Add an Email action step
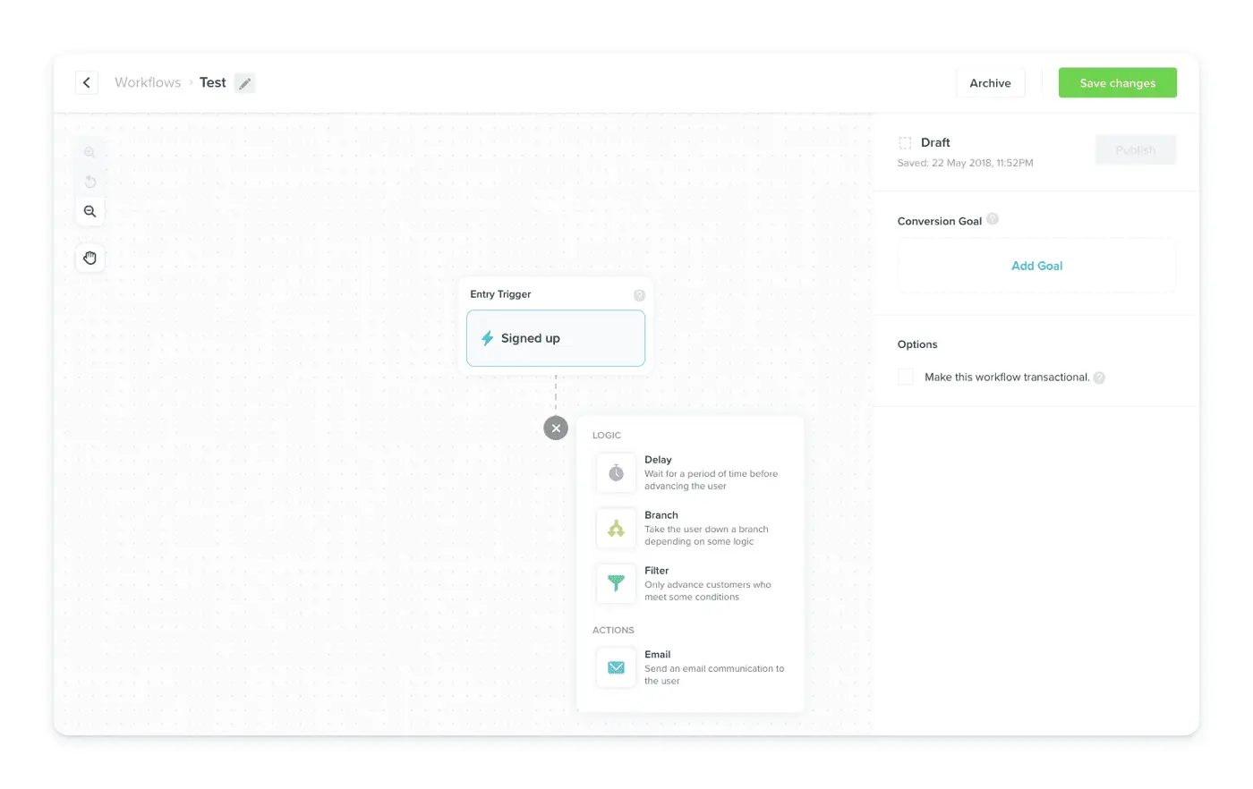 (x=689, y=667)
